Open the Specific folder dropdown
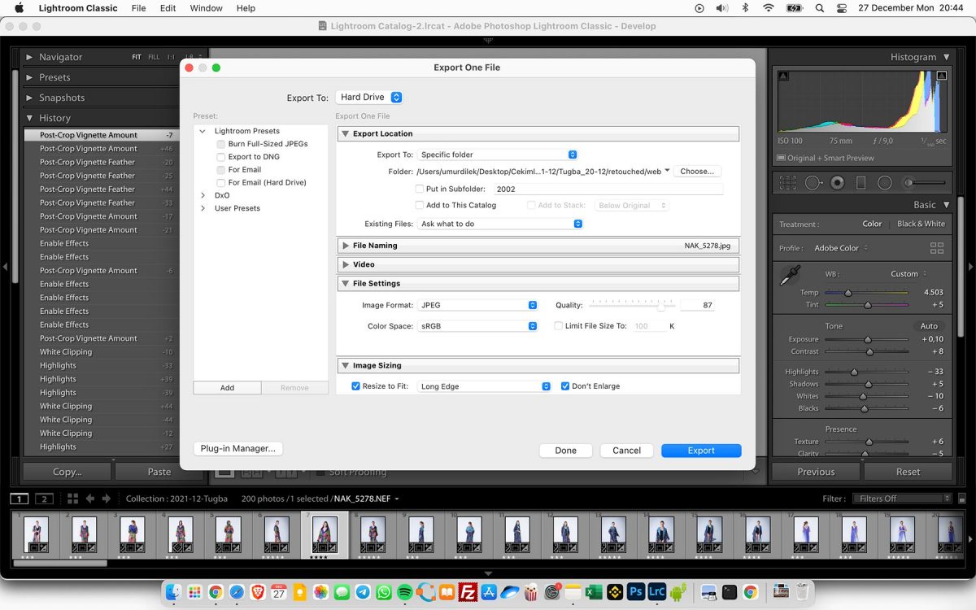Image resolution: width=976 pixels, height=610 pixels. point(498,155)
